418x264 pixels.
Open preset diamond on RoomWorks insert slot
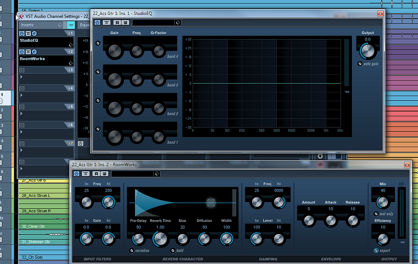(71, 63)
